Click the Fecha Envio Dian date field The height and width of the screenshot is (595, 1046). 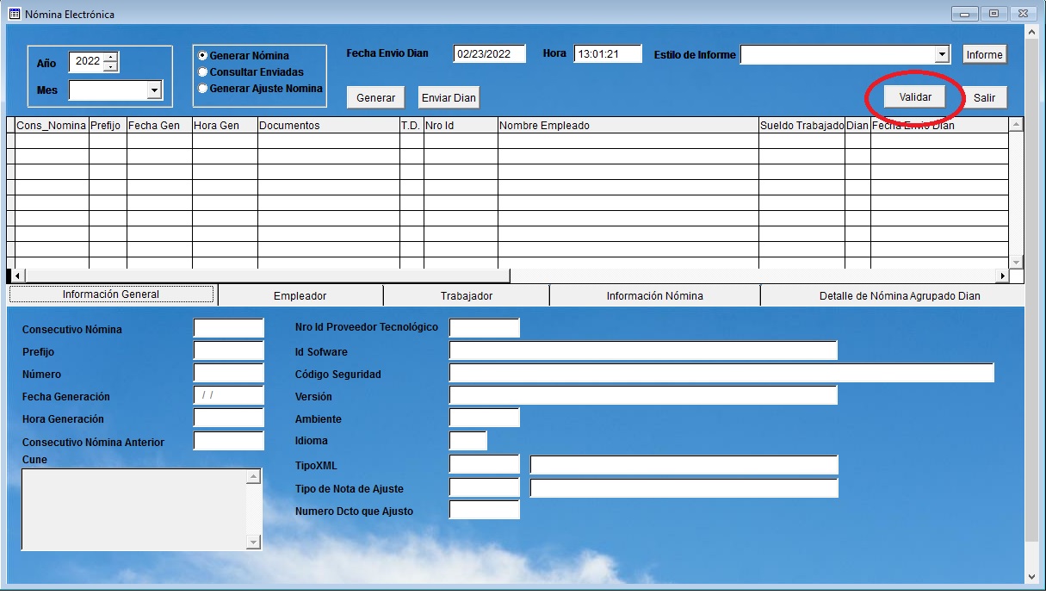click(x=489, y=54)
